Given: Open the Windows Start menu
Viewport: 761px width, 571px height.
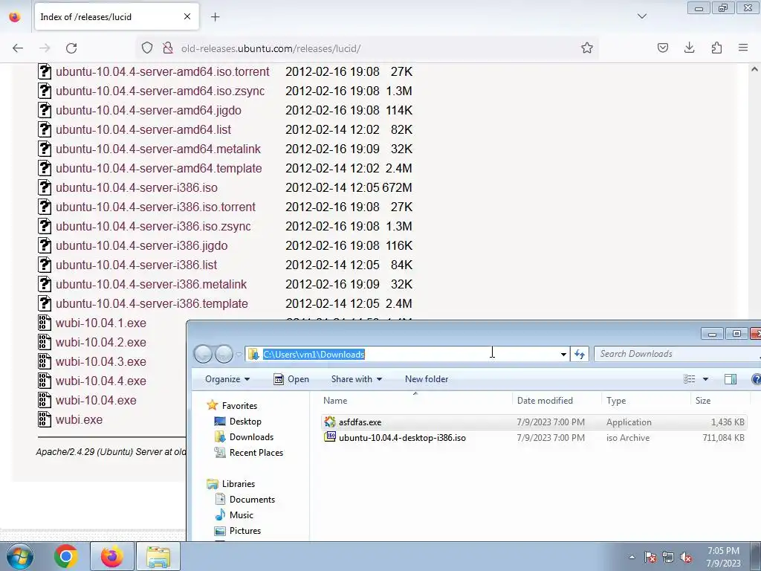Looking at the screenshot, I should pyautogui.click(x=19, y=556).
